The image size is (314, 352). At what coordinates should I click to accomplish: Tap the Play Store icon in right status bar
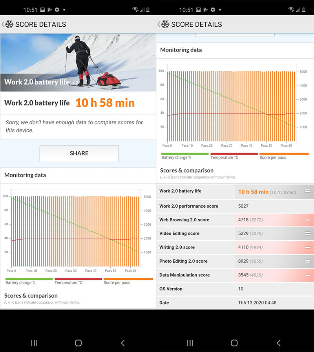(206, 10)
